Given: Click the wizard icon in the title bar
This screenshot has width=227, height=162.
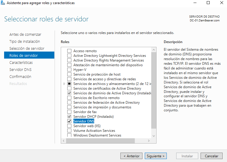Looking at the screenshot, I should 3,3.
